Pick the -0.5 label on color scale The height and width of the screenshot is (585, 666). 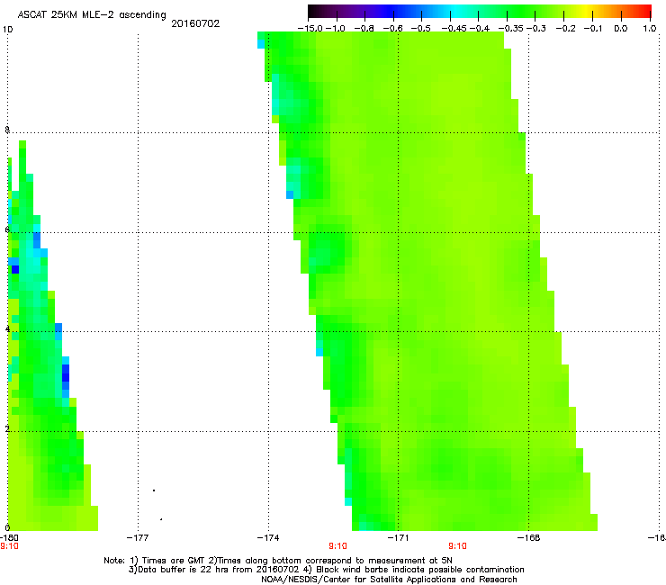(420, 29)
